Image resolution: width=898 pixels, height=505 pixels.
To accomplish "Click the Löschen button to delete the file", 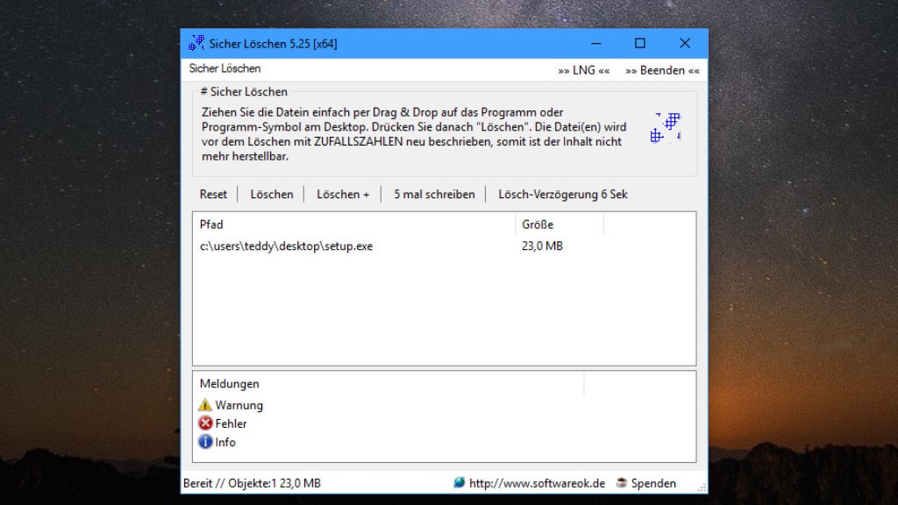I will [272, 194].
